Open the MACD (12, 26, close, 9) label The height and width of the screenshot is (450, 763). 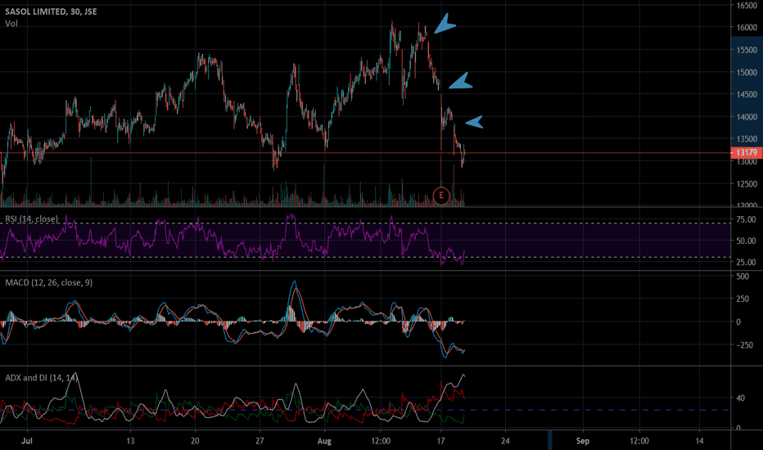pos(48,282)
